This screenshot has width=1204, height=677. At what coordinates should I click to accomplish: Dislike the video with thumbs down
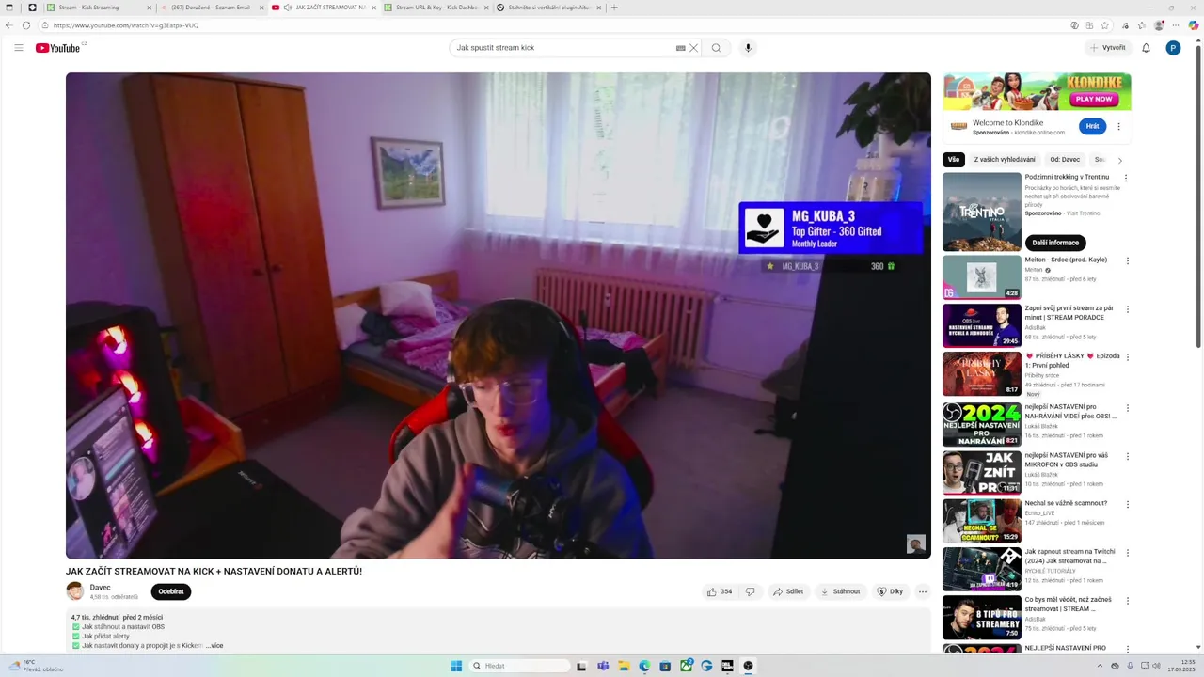[x=750, y=591]
